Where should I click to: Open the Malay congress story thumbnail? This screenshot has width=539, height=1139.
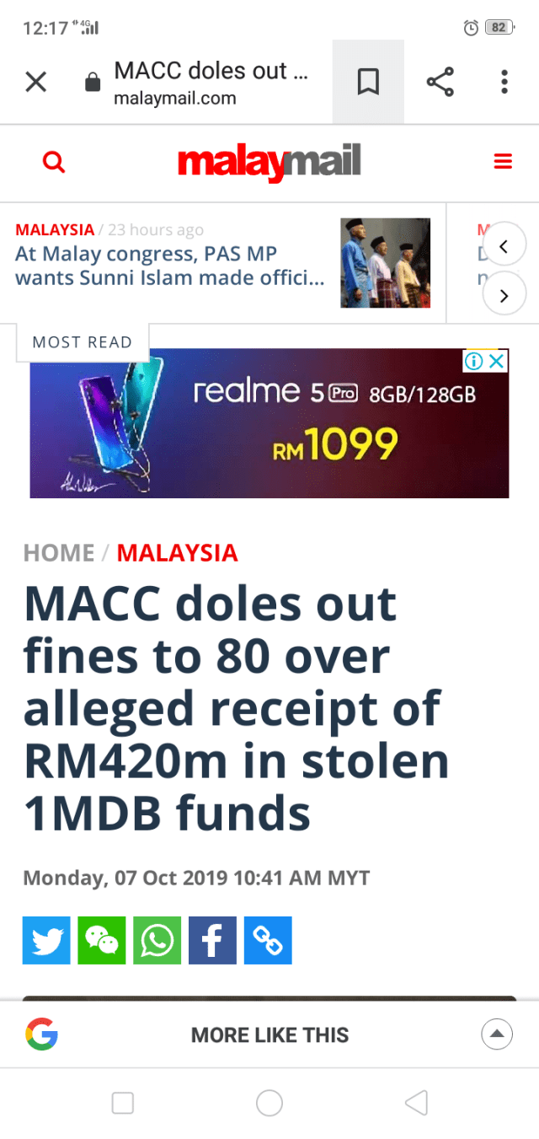point(385,263)
